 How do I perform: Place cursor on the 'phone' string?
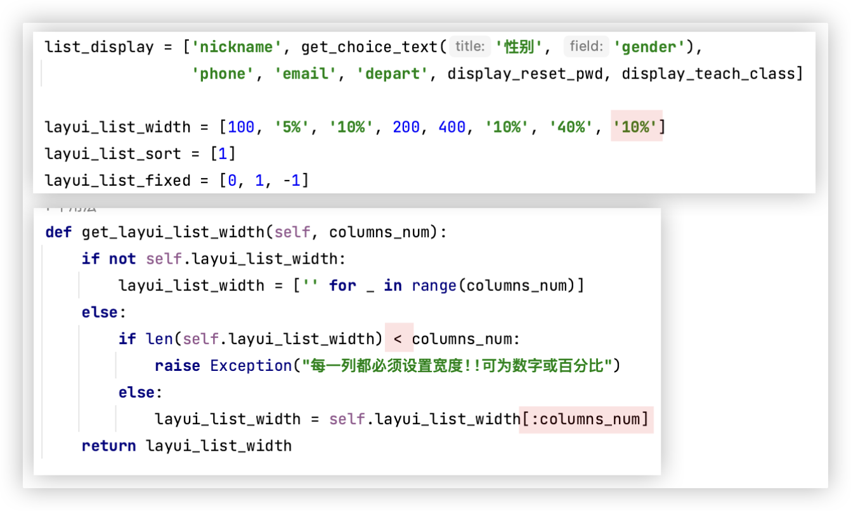pos(223,74)
